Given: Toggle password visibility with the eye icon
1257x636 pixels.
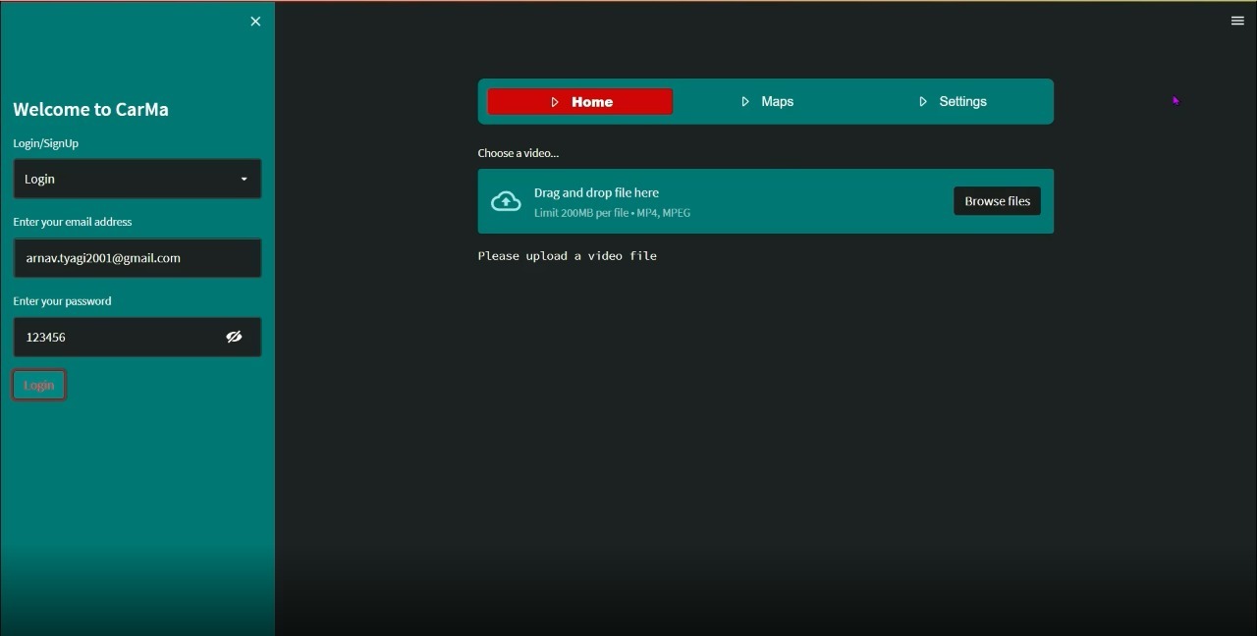Looking at the screenshot, I should [234, 337].
